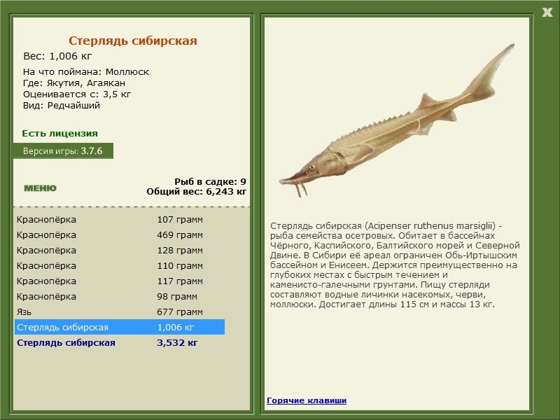Select the Краснопёрка 107 грамм row

click(x=120, y=219)
